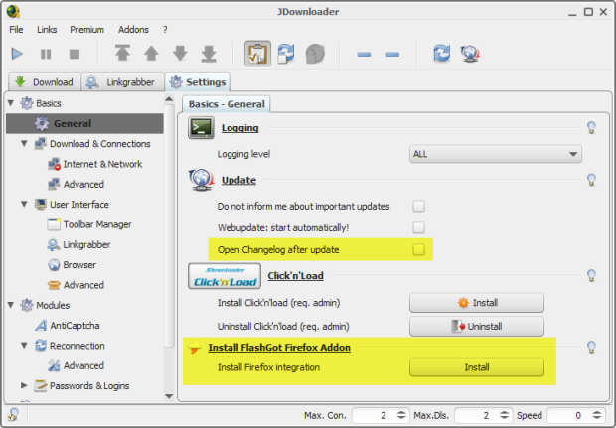Screen dimensions: 616x428
Task: Check 'Open Changelog after update' box
Action: pos(419,249)
